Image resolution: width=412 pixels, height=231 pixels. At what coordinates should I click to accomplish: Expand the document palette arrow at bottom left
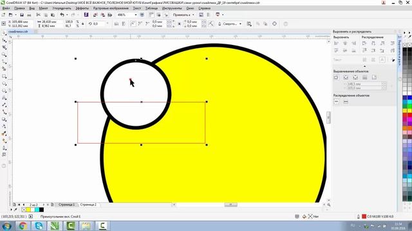[11, 210]
